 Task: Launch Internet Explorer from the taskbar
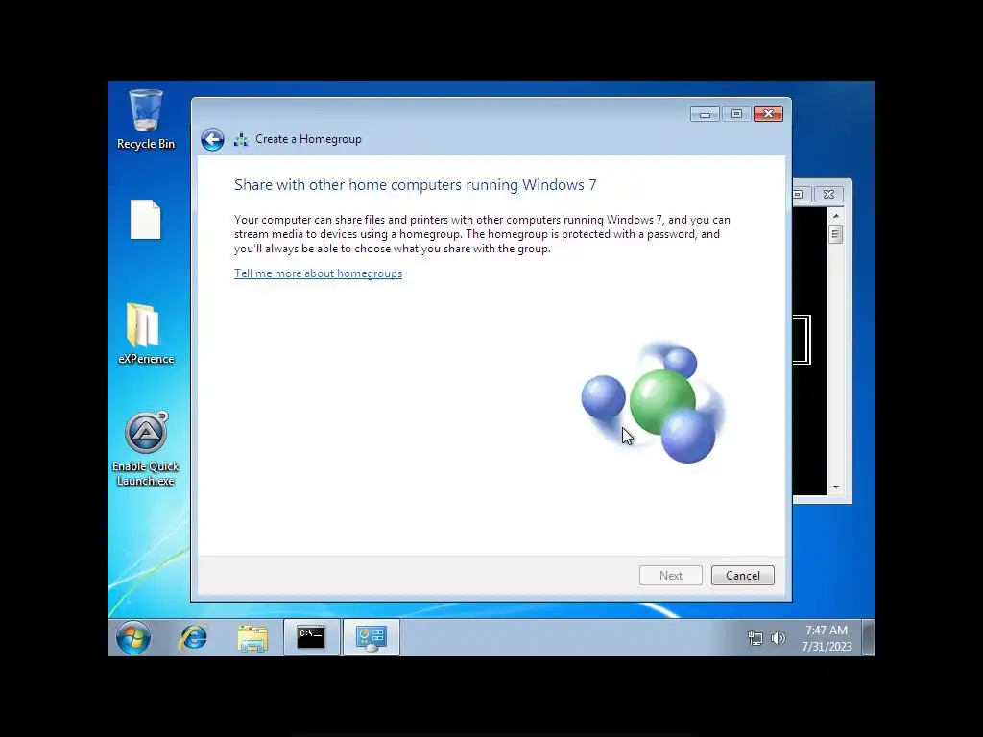193,637
